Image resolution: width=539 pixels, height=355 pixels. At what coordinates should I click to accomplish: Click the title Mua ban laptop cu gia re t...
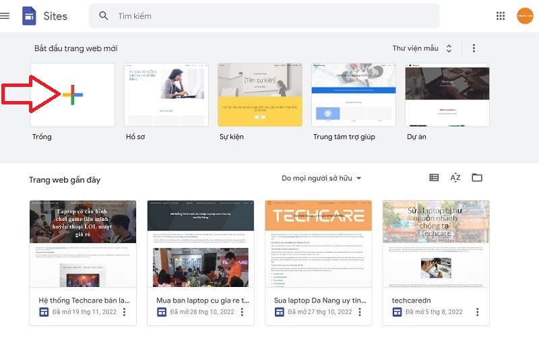pyautogui.click(x=203, y=300)
